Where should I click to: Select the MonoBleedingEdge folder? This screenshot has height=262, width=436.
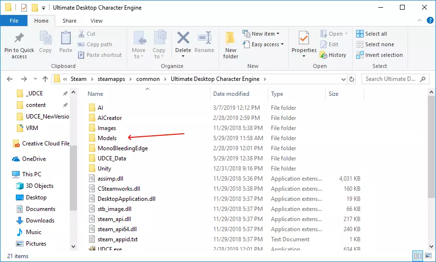tap(123, 148)
